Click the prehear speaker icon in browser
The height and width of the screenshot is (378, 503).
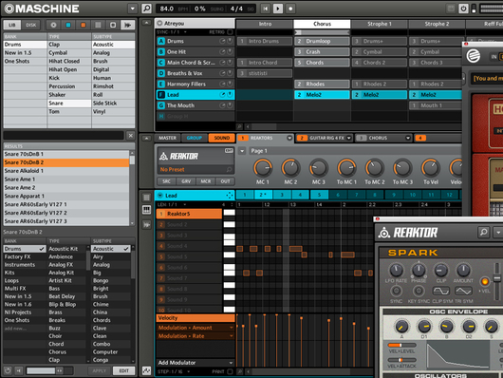click(x=19, y=371)
